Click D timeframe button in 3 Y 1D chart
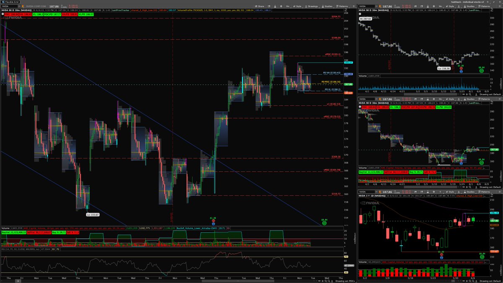503x283 pixels. [440, 192]
